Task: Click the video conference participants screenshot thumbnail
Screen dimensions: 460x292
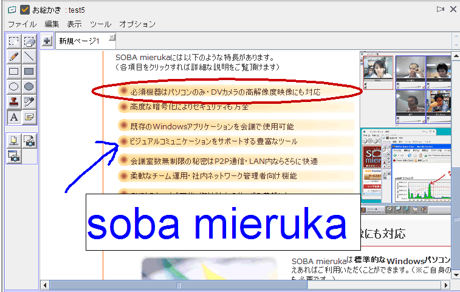Action: pos(406,89)
